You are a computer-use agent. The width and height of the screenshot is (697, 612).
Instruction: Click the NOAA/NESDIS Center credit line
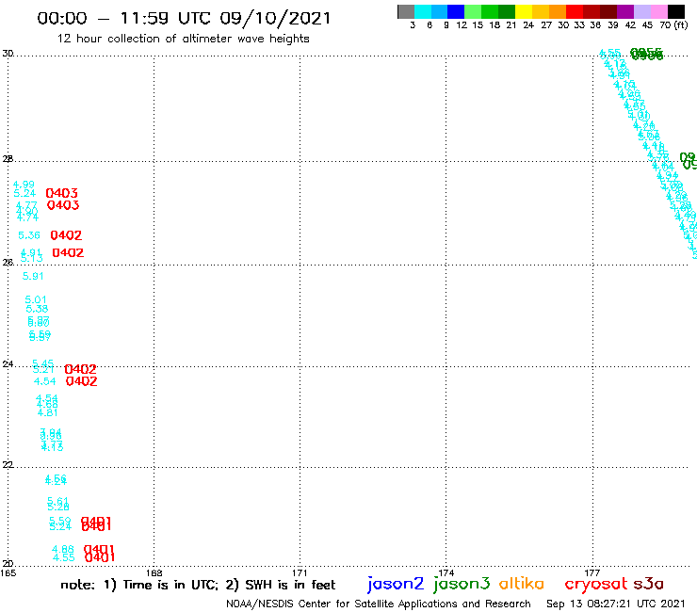(379, 604)
